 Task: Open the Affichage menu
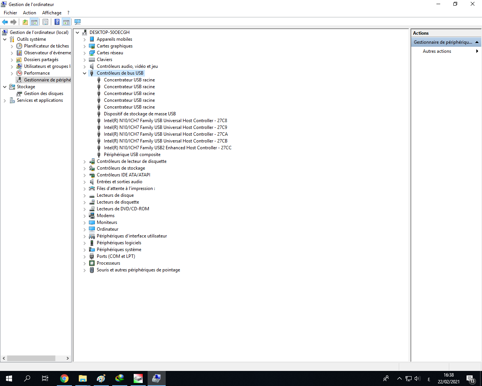pos(52,13)
